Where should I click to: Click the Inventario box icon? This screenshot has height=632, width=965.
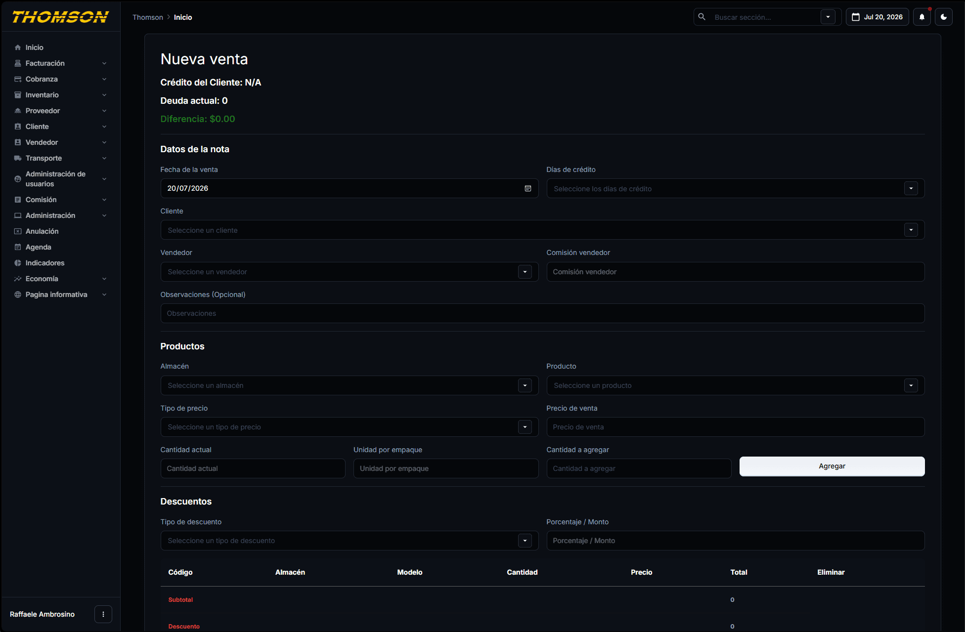pyautogui.click(x=18, y=95)
